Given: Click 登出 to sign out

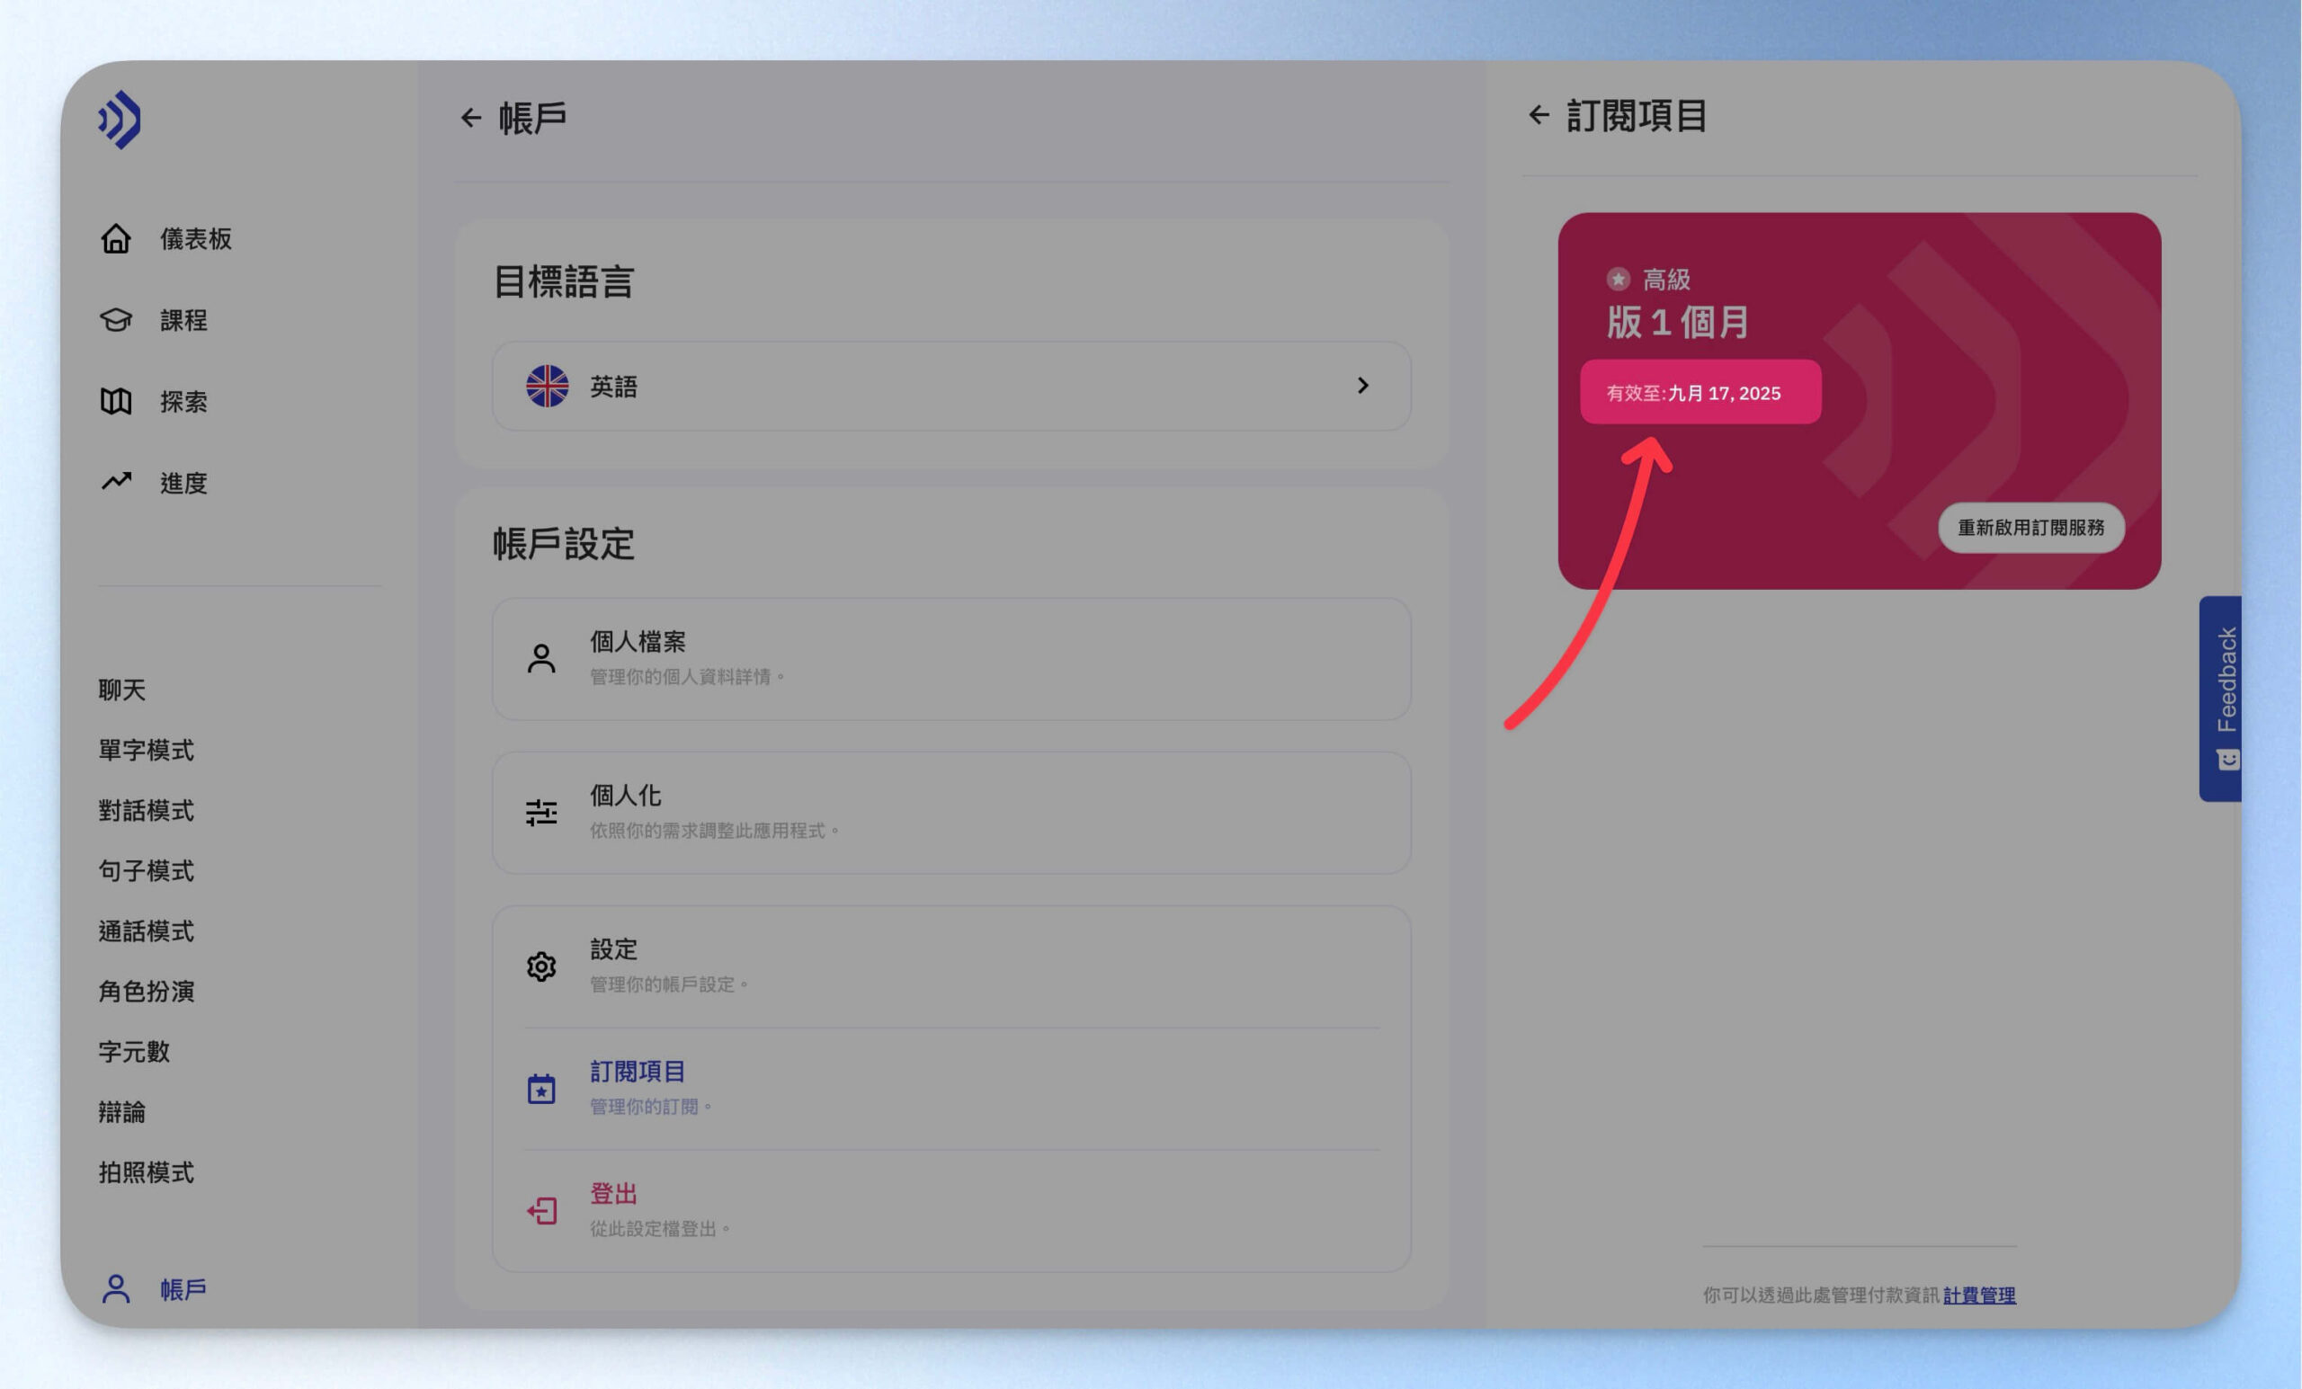Looking at the screenshot, I should [951, 1211].
